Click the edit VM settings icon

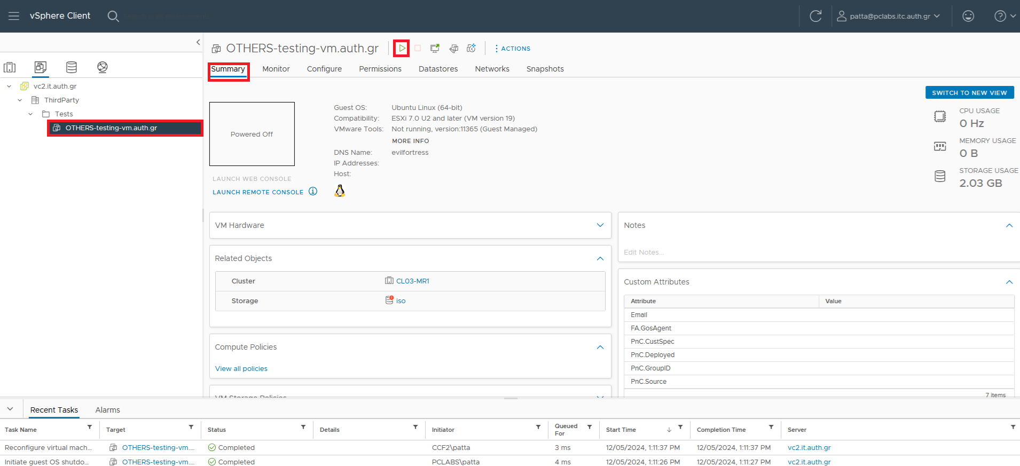pos(453,49)
